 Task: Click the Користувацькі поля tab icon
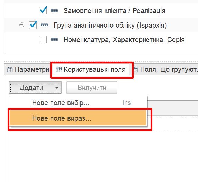pyautogui.click(x=59, y=69)
